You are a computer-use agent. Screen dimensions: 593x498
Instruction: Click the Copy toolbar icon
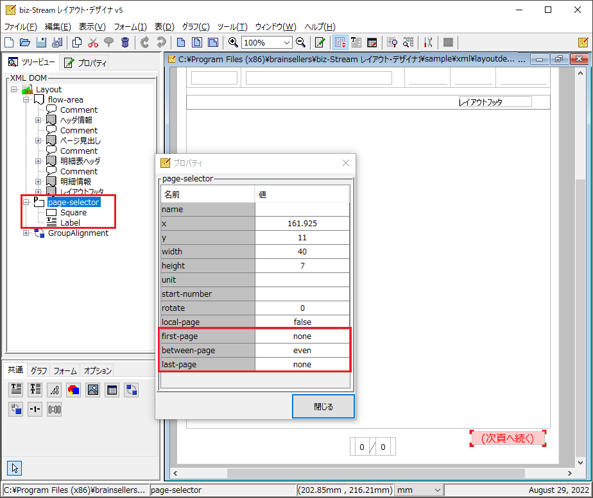[x=77, y=43]
